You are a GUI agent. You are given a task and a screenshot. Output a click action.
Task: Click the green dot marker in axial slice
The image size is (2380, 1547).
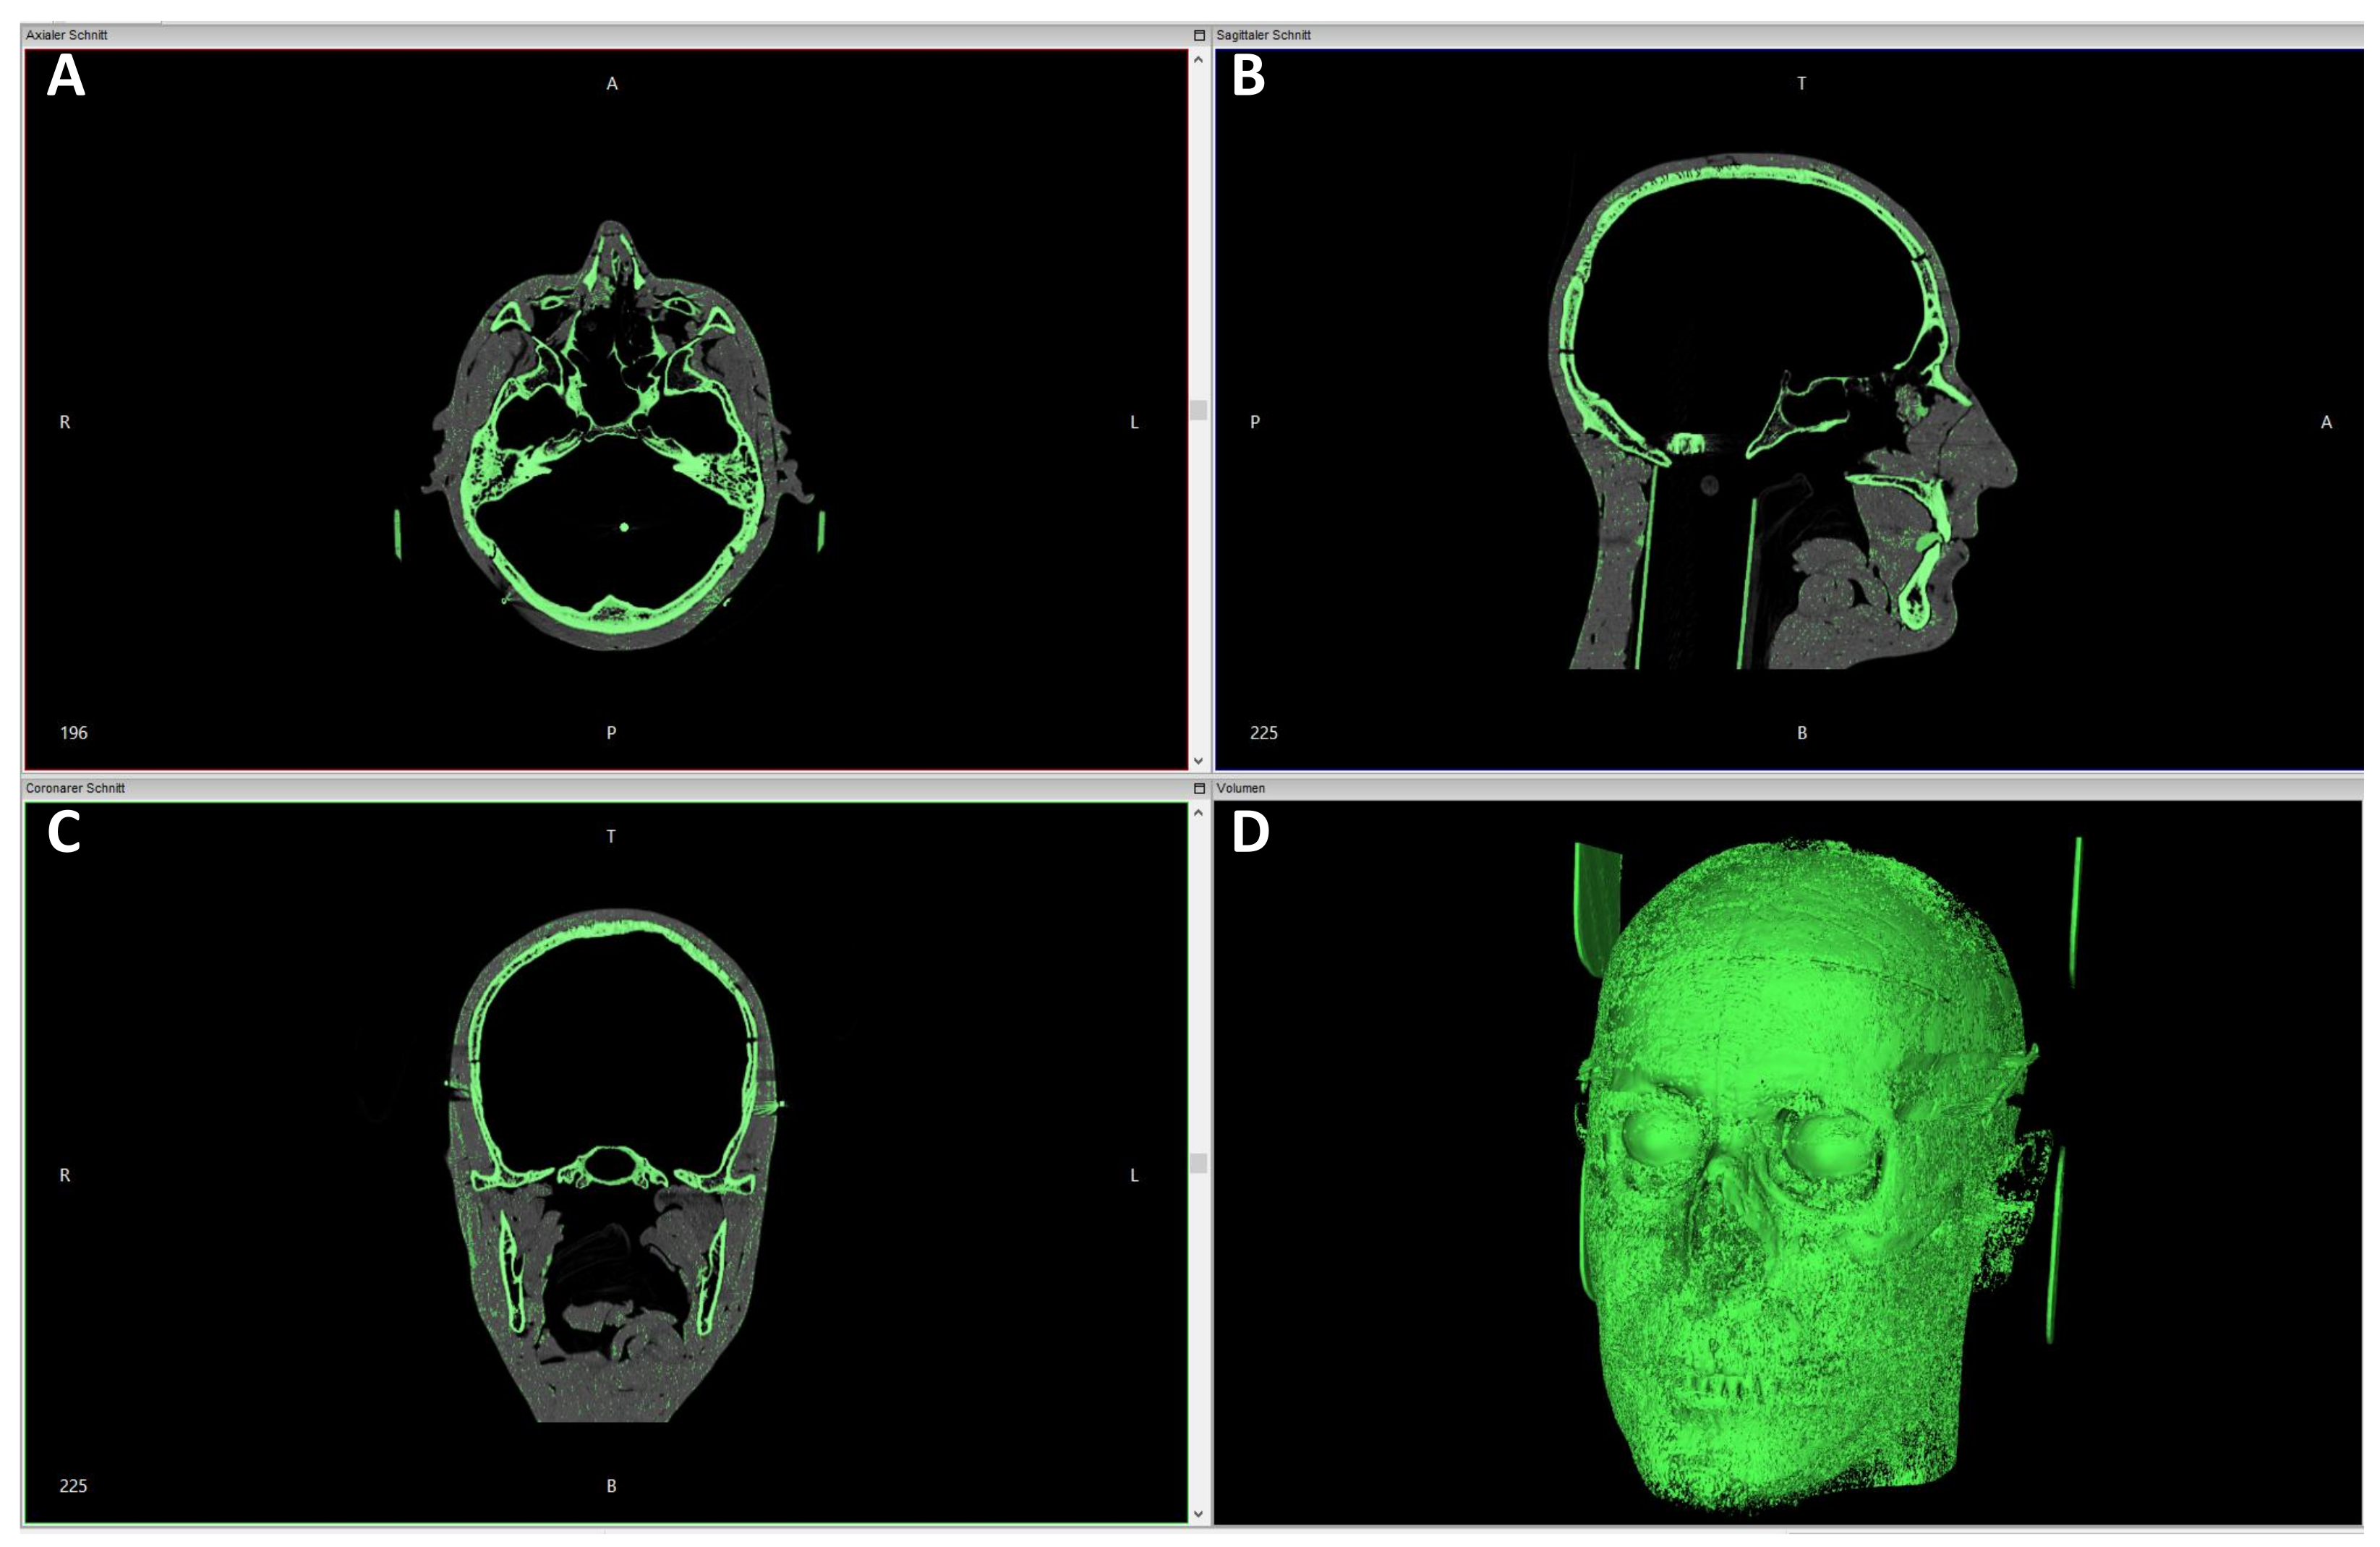tap(625, 527)
